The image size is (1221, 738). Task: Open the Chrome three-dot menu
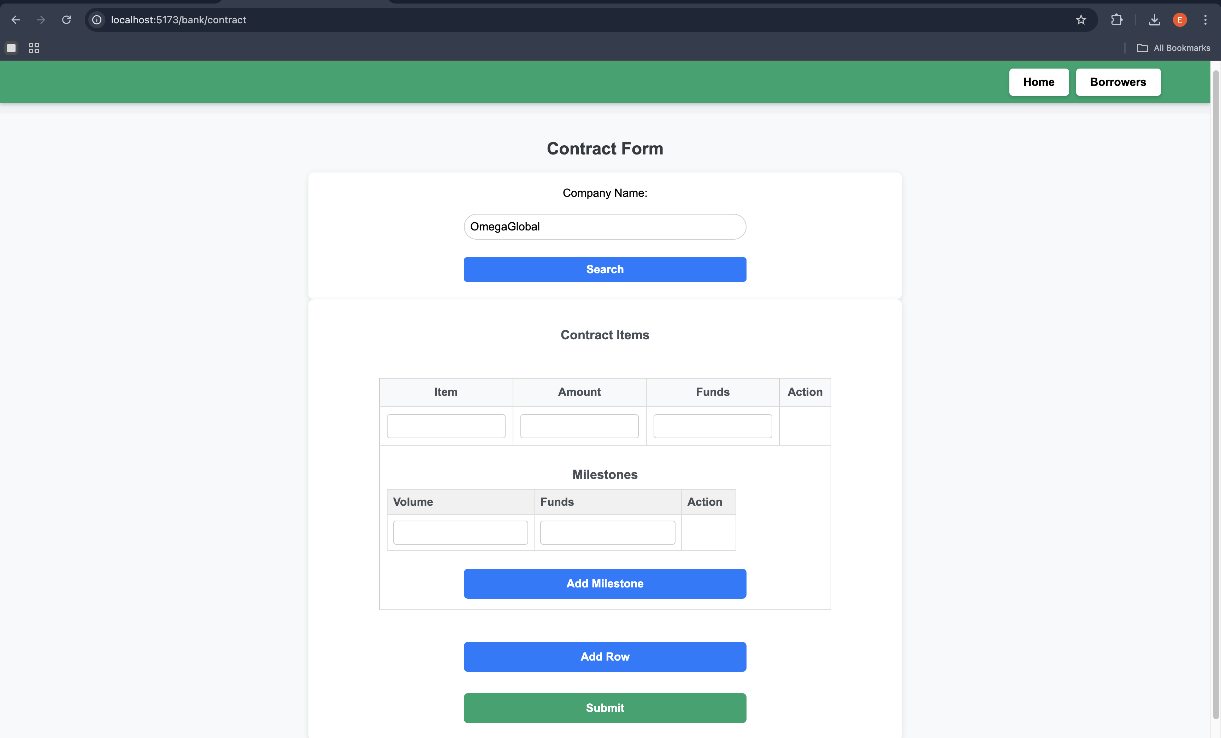coord(1205,20)
